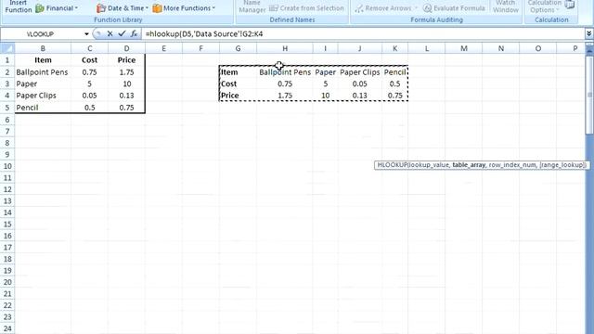Click cell K3 with value 0.5

coord(395,83)
